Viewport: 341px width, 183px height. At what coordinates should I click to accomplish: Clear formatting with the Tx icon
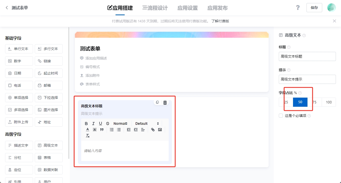(88, 136)
